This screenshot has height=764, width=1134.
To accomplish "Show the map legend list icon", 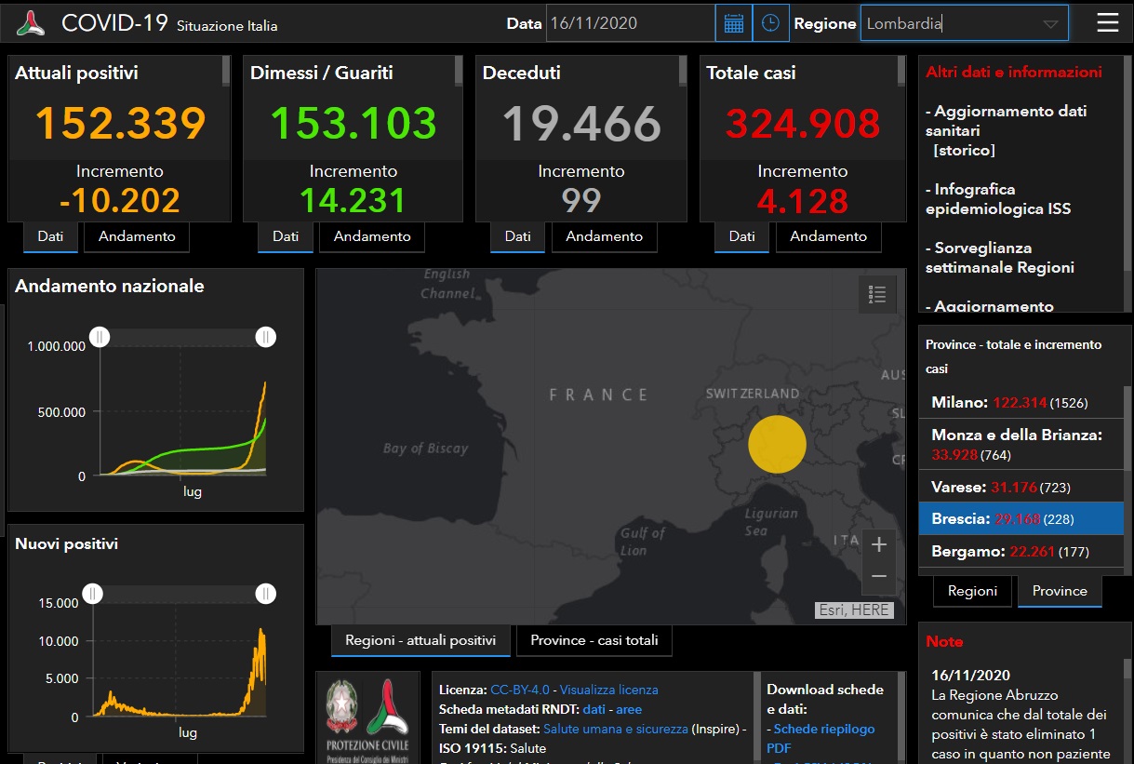I will click(876, 295).
